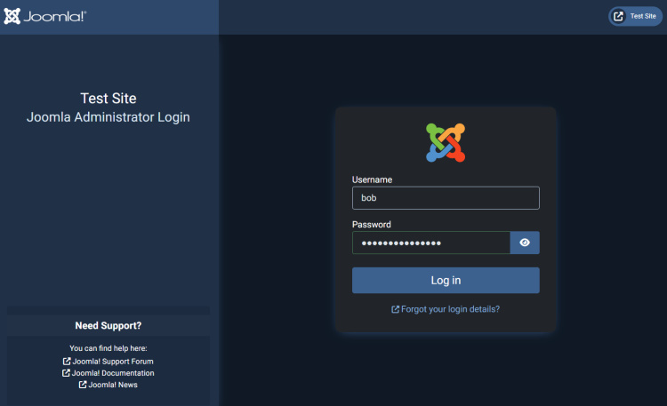Click the Username label
Image resolution: width=667 pixels, height=406 pixels.
click(372, 179)
